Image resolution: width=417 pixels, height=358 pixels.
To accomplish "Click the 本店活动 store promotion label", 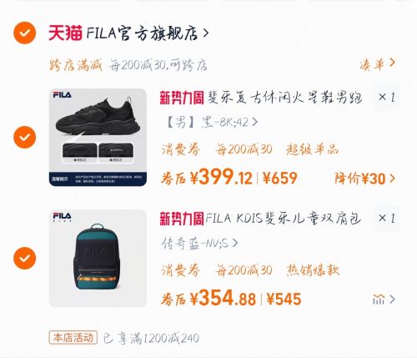I will click(x=73, y=338).
